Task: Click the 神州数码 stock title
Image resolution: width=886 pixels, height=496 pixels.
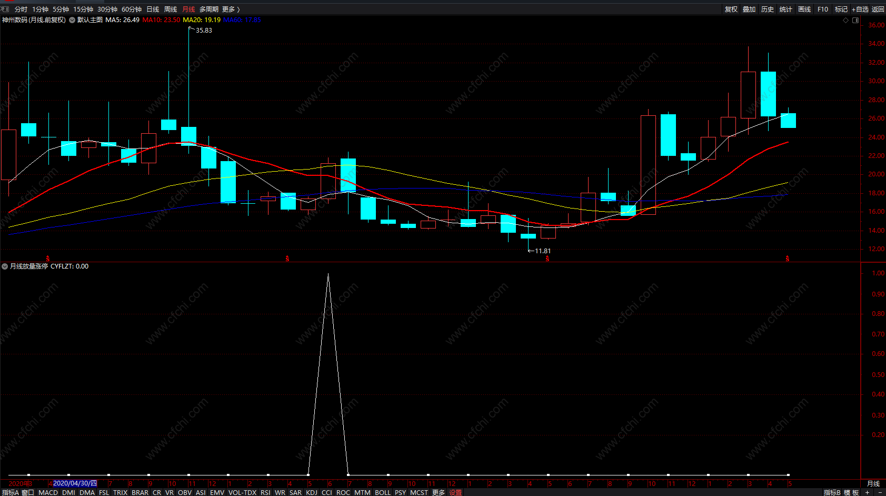Action: (x=34, y=20)
